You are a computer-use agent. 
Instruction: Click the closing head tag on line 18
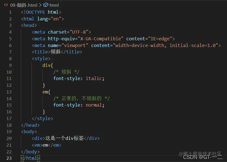[x=30, y=125]
